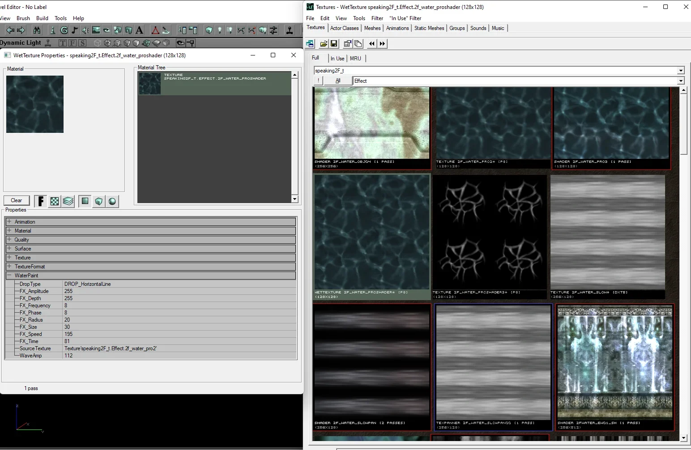Save package with the floppy disk icon
The height and width of the screenshot is (450, 691).
coord(334,43)
